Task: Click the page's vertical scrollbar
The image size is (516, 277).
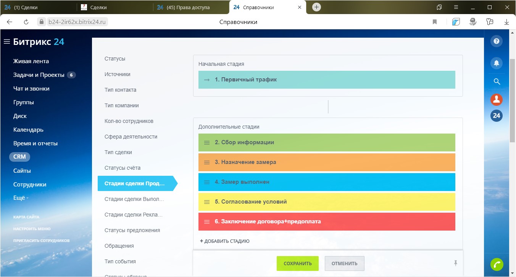Action: (x=513, y=100)
